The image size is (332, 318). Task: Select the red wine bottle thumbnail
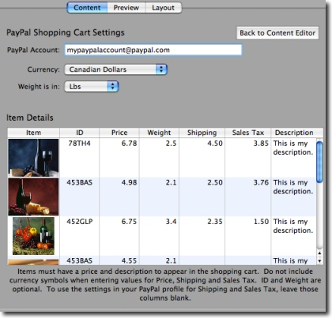click(x=33, y=196)
